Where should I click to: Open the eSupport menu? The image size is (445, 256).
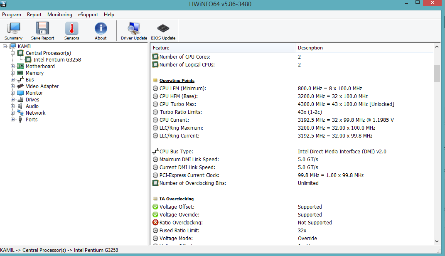pyautogui.click(x=88, y=15)
